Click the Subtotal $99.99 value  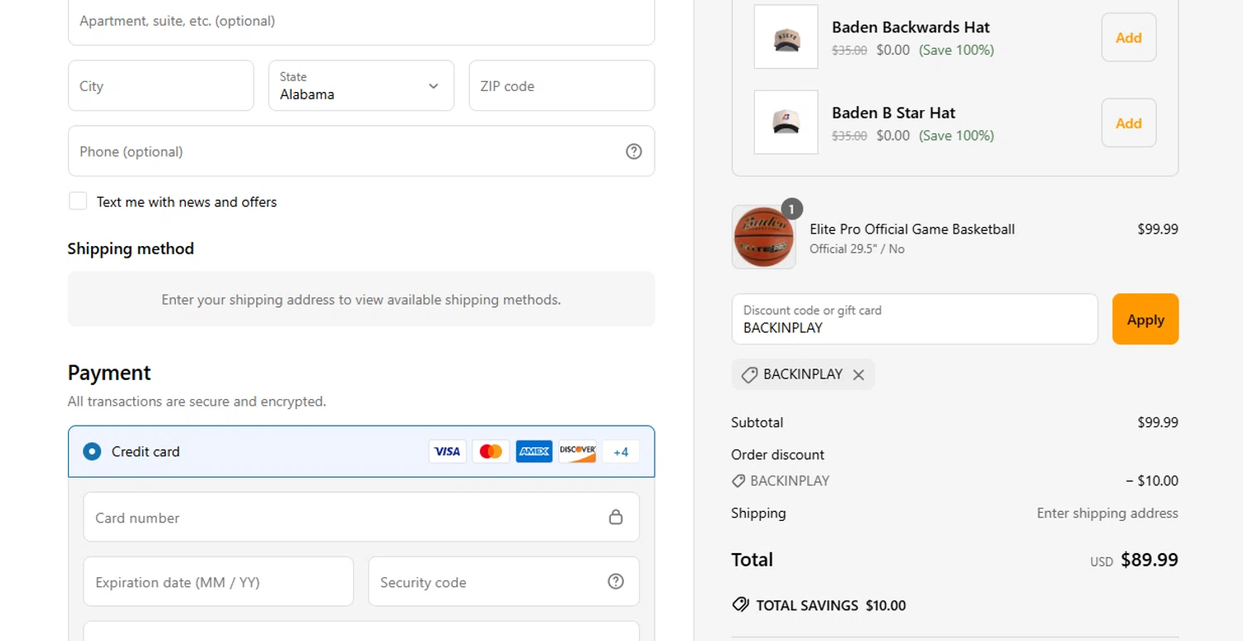pyautogui.click(x=1158, y=422)
